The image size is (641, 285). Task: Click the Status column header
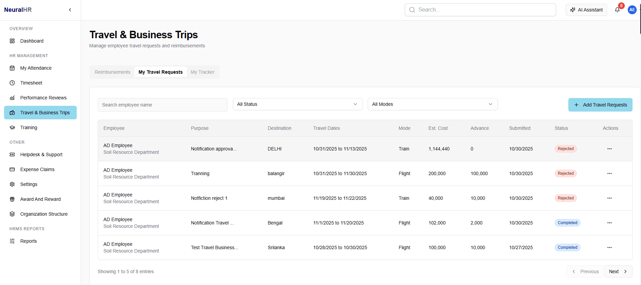click(x=561, y=128)
